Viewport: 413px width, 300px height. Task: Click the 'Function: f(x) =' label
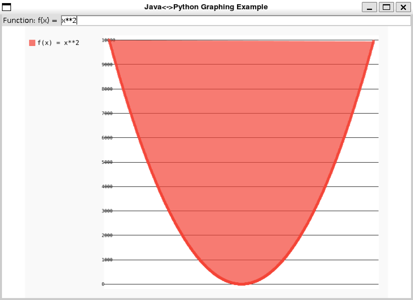pos(30,21)
